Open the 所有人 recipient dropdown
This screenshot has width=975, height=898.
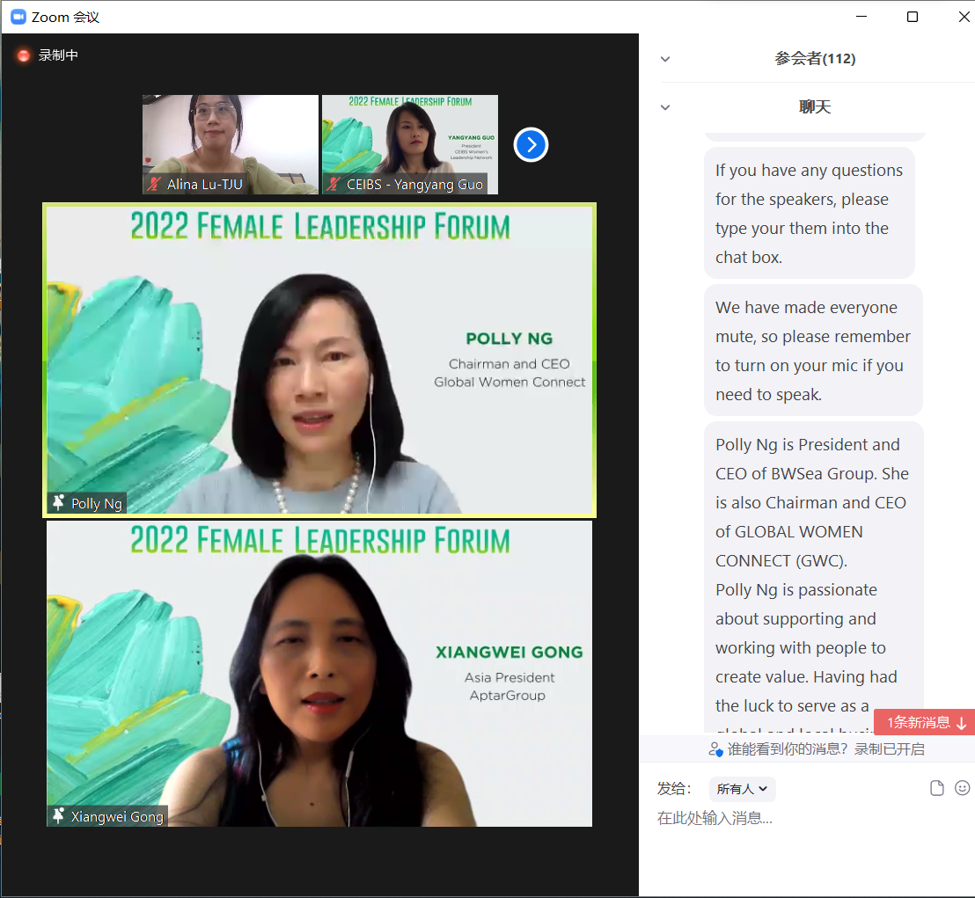click(742, 789)
